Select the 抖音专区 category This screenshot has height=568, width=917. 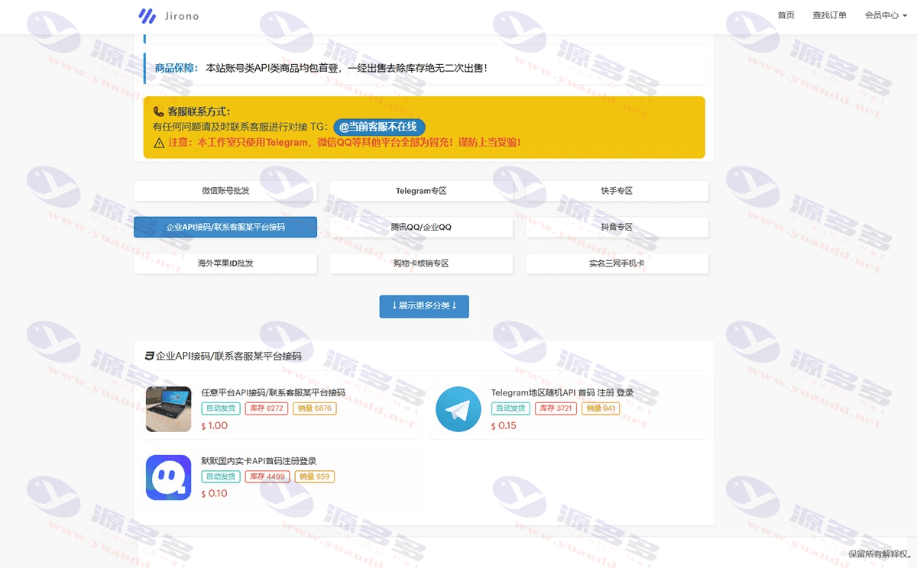[x=617, y=227]
